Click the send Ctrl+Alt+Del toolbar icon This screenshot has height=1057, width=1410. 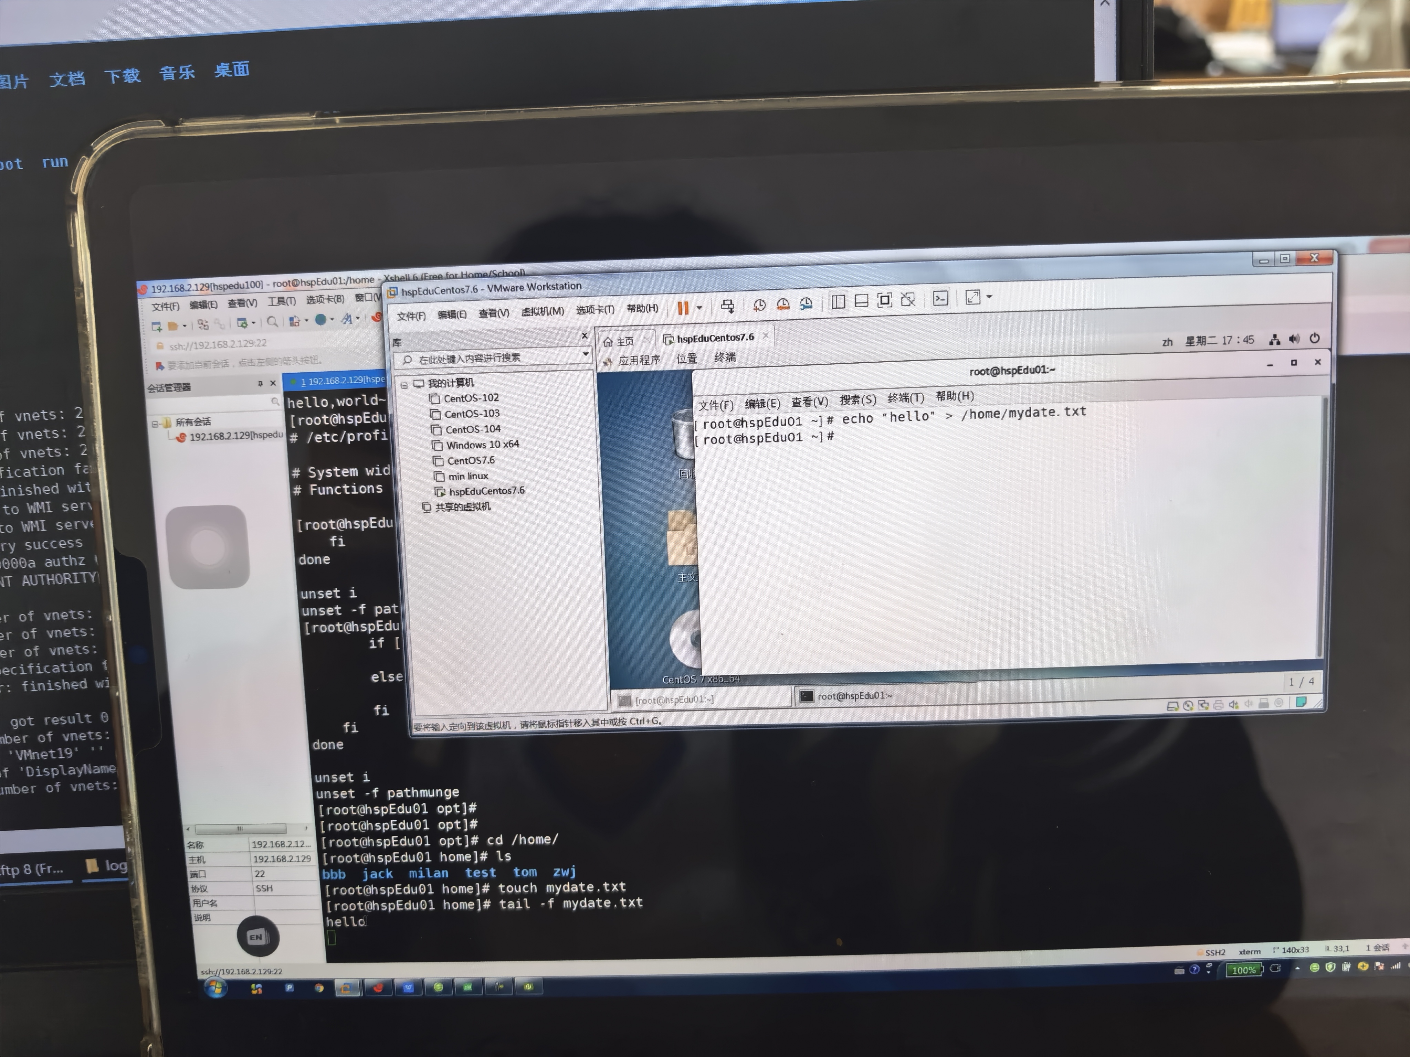[727, 306]
